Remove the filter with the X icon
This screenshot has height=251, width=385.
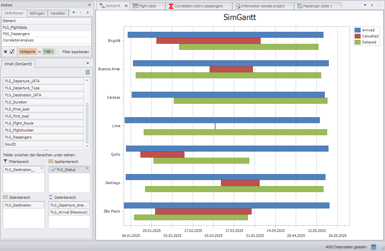(x=5, y=52)
